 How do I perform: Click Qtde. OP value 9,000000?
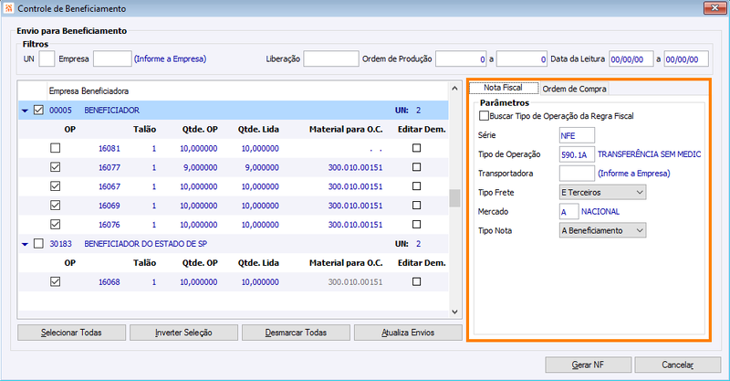(x=200, y=167)
